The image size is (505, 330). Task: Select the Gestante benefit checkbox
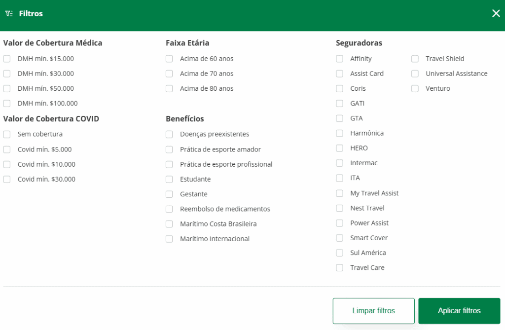click(168, 194)
